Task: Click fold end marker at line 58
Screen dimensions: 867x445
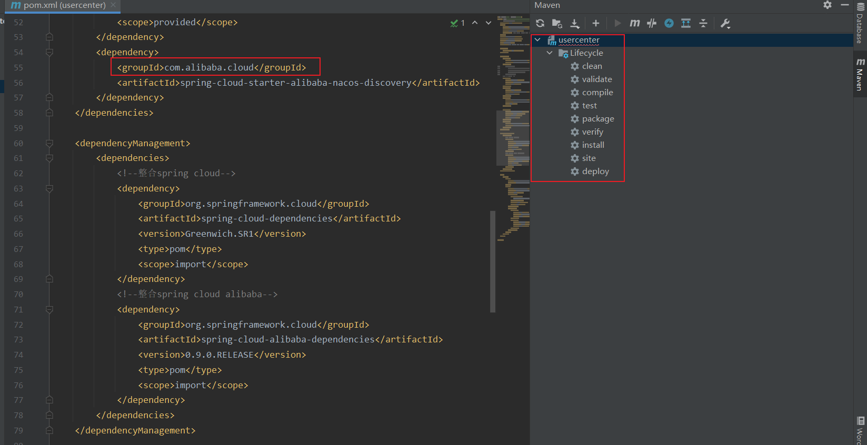Action: pos(49,113)
